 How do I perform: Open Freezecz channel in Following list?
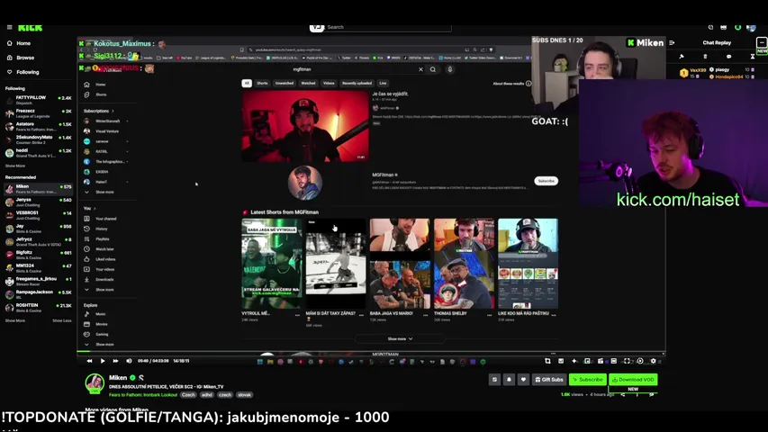[x=38, y=113]
